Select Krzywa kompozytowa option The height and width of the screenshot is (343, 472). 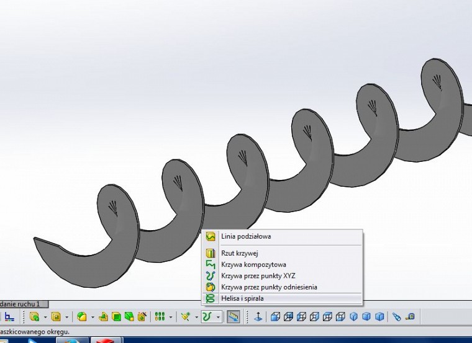coord(283,265)
